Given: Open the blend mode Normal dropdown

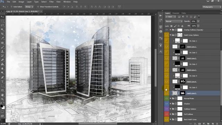Looking at the screenshot, I should (174, 21).
